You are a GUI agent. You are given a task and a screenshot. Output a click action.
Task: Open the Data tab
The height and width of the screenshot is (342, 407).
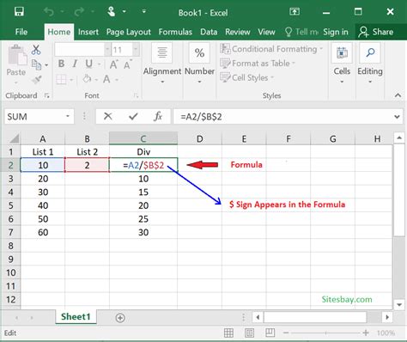pyautogui.click(x=209, y=32)
